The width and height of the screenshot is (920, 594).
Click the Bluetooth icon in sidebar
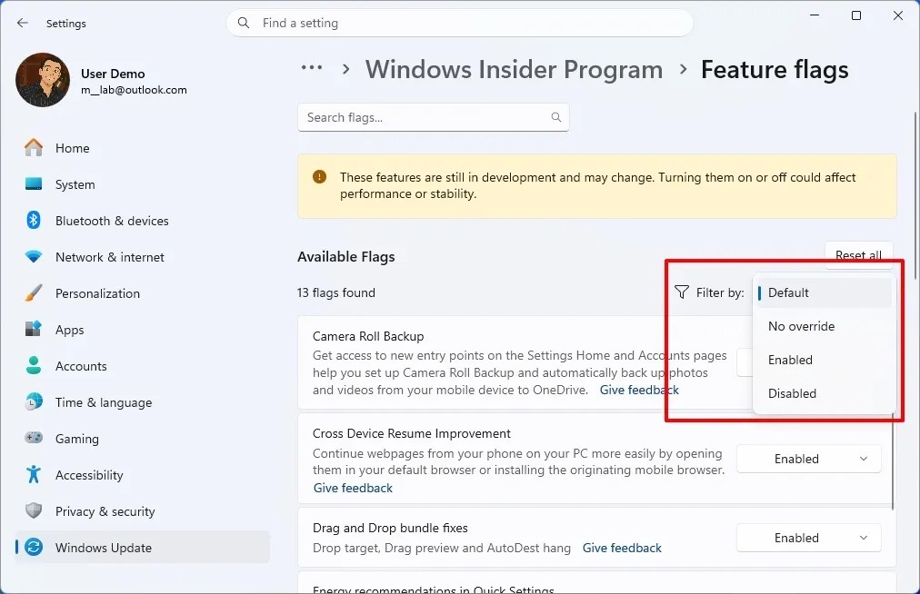point(34,221)
